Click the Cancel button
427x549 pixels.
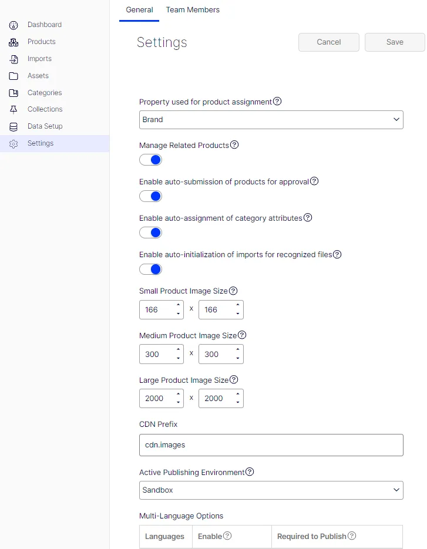328,42
